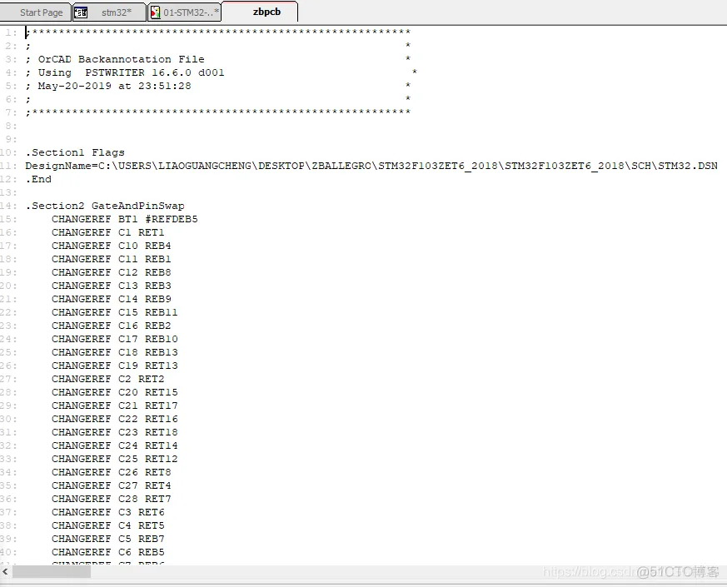Click 'CHANGEREF C24 RET14' line
This screenshot has width=727, height=587.
coord(115,446)
